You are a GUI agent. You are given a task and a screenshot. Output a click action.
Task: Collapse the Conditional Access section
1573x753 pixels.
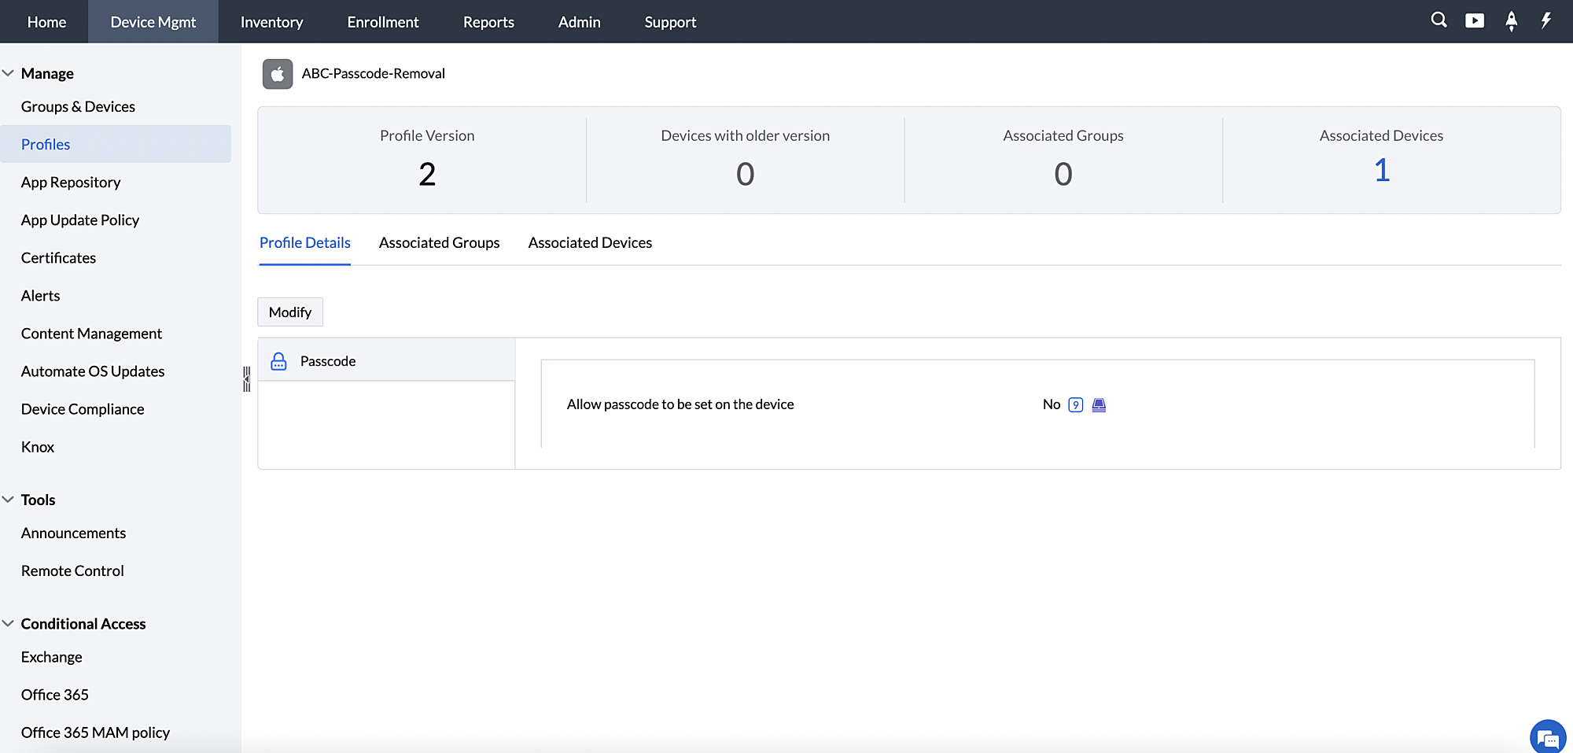9,623
